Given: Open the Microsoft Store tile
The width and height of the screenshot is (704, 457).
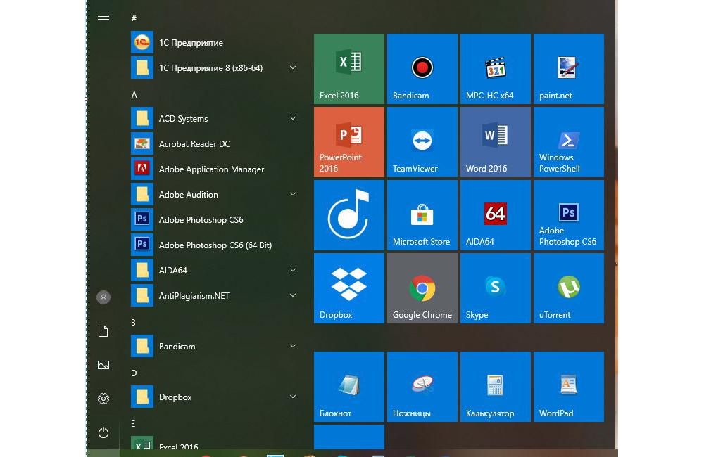Looking at the screenshot, I should pos(422,215).
